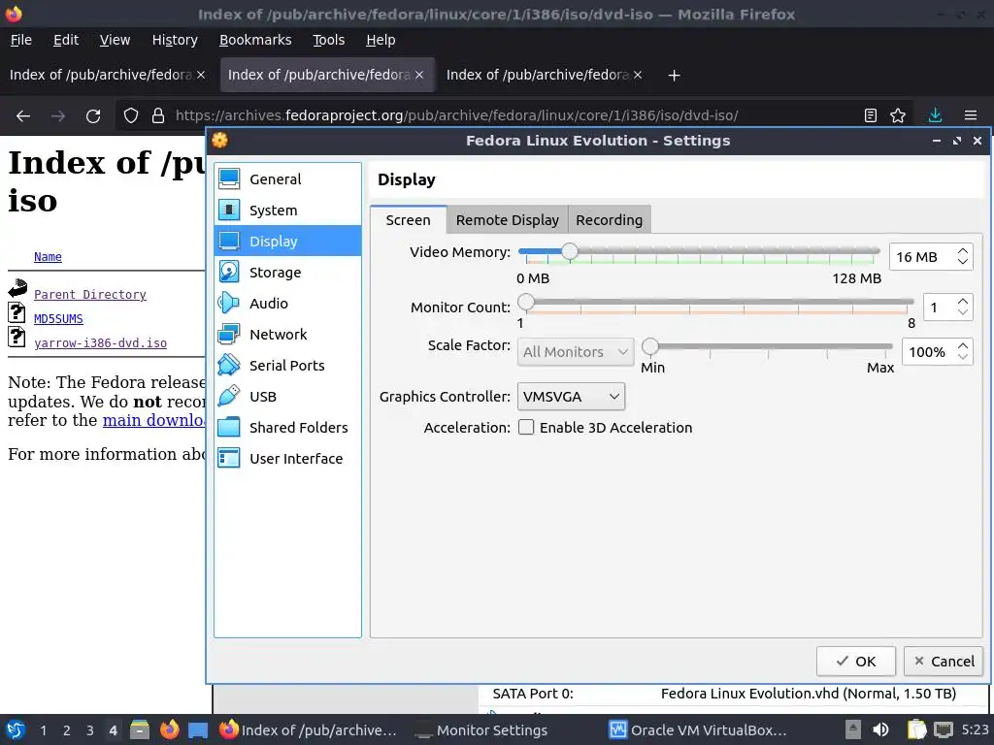Open a new Firefox tab
The image size is (994, 745).
pyautogui.click(x=674, y=76)
